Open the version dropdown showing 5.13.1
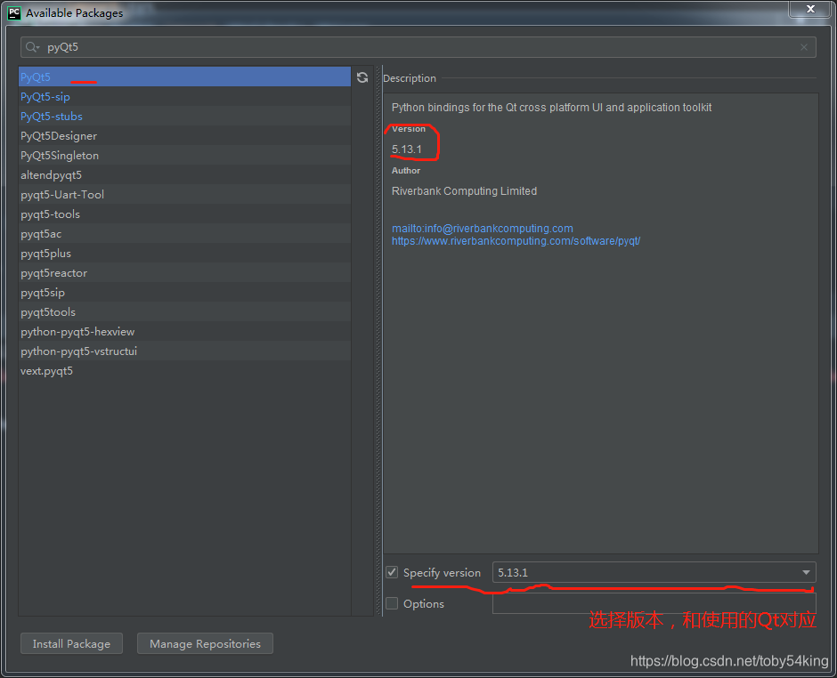The height and width of the screenshot is (678, 837). point(654,572)
